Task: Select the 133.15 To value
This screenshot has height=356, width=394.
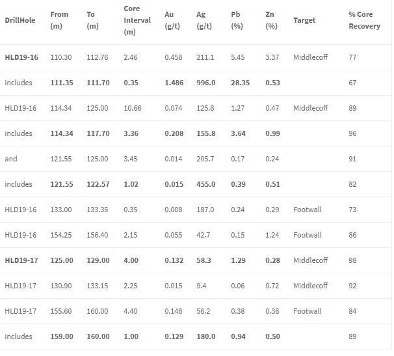Action: click(98, 286)
